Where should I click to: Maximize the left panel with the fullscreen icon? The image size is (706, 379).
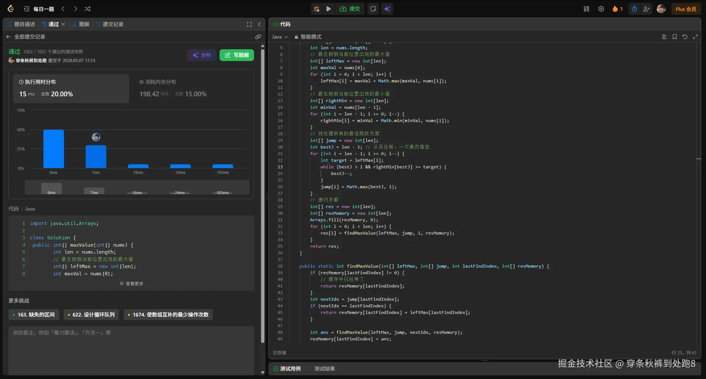[249, 24]
